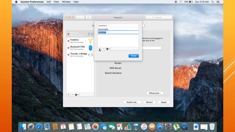Open the Mail stamp icon in dock
The height and width of the screenshot is (132, 235).
click(47, 126)
